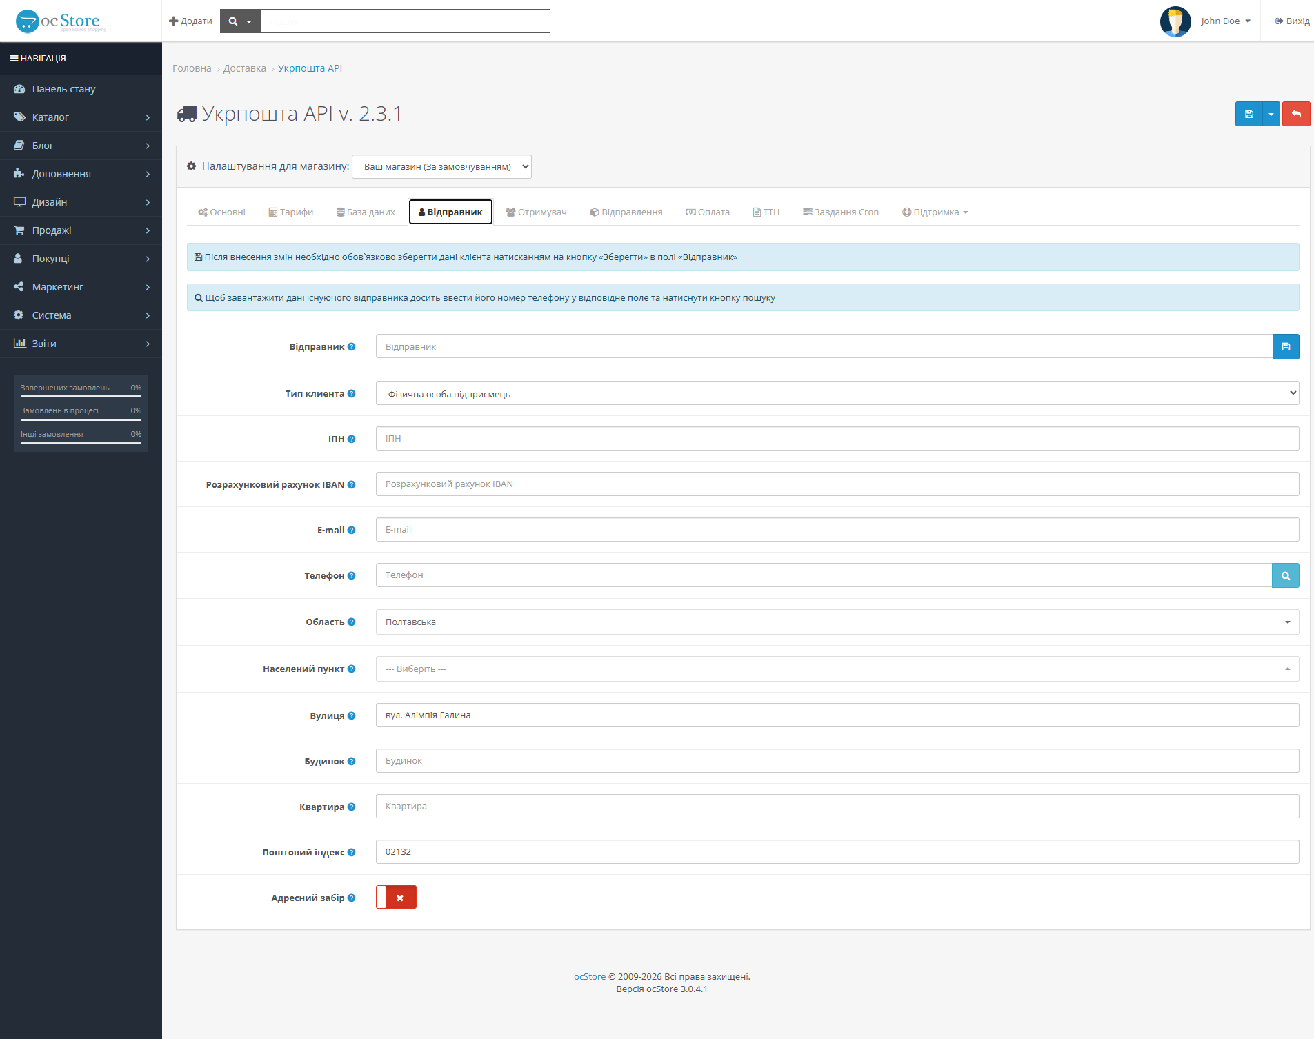The image size is (1314, 1039).
Task: Click the hamburger icon next to НАВІГАЦІЯ
Action: 14,59
